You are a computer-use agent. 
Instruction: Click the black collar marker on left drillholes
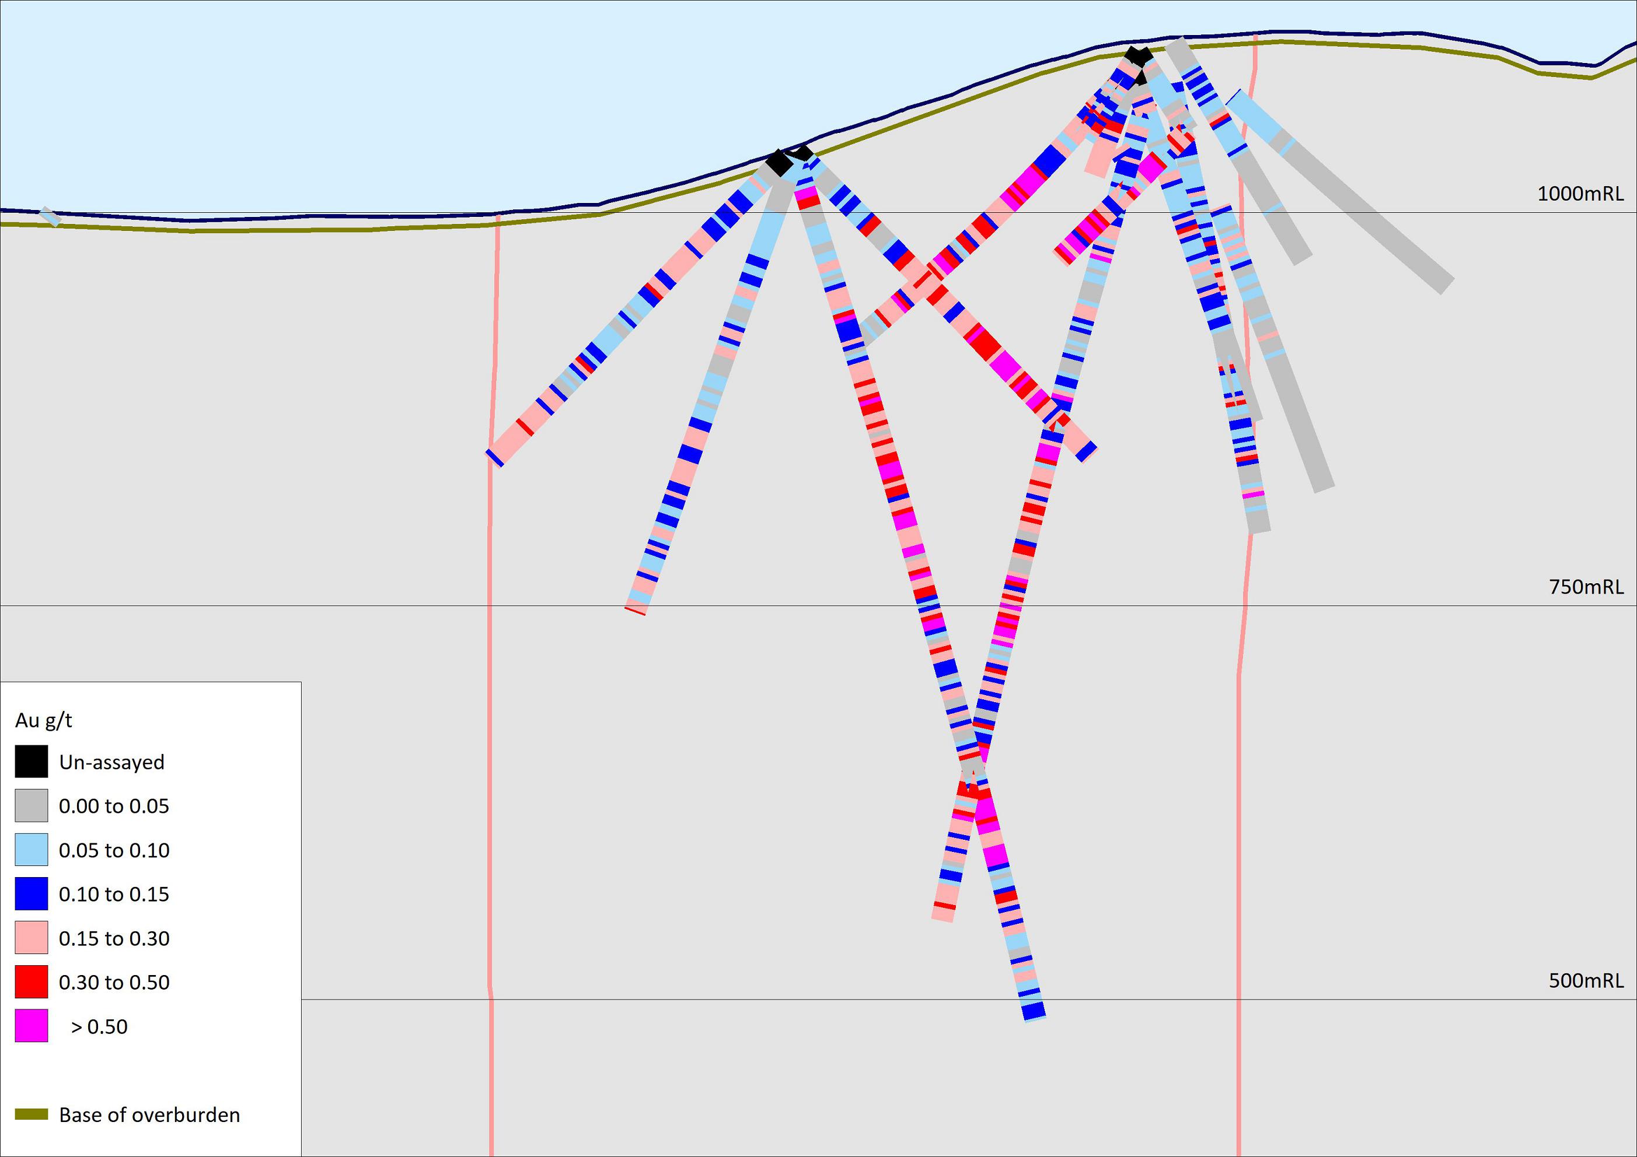click(779, 164)
